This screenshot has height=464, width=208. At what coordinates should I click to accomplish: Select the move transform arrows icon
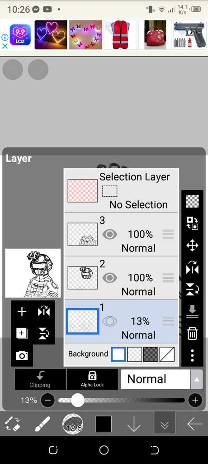pyautogui.click(x=192, y=246)
